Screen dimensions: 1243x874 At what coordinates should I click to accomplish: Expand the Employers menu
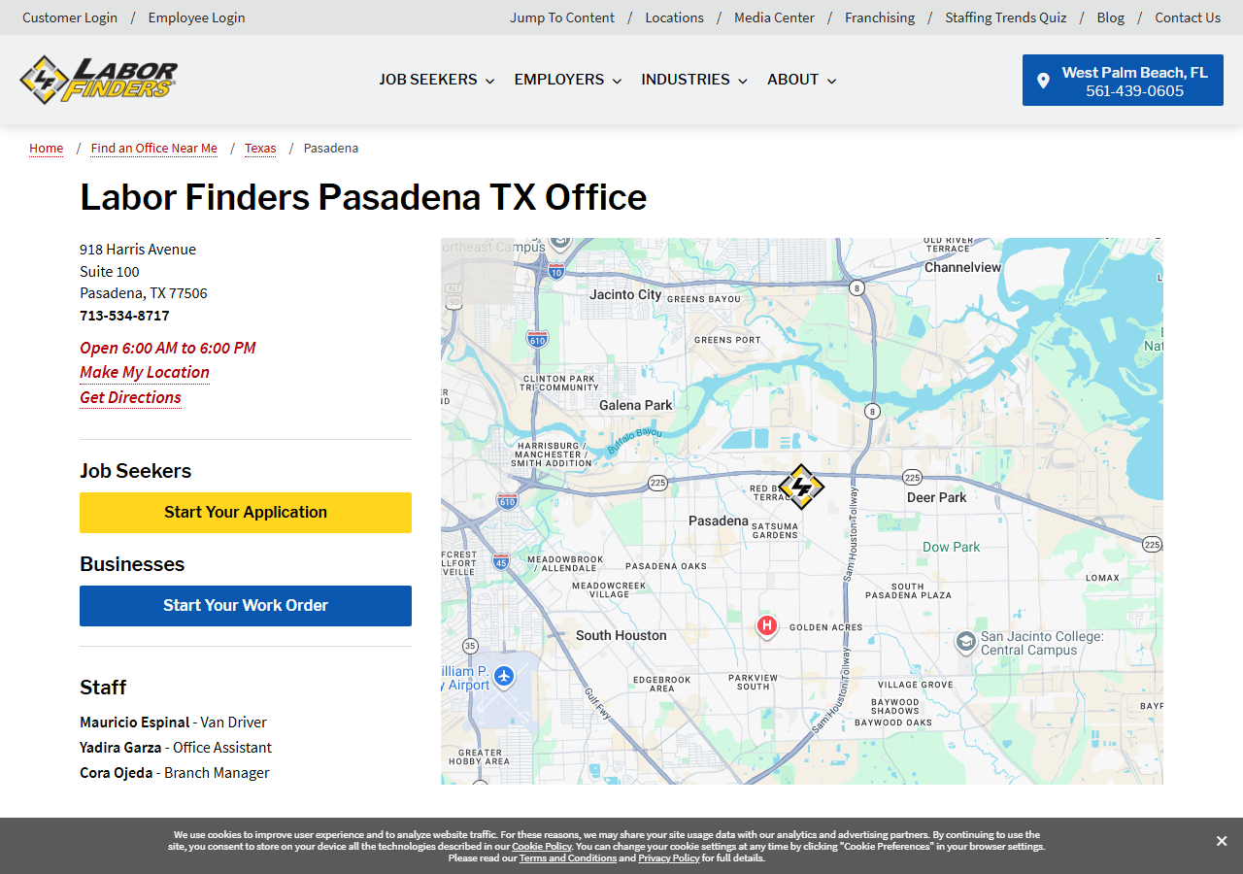click(x=568, y=80)
